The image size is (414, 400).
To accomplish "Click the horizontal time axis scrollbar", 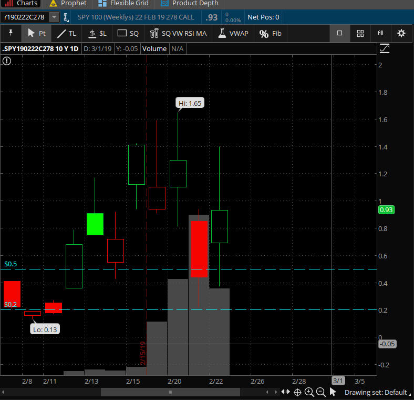I will [170, 392].
